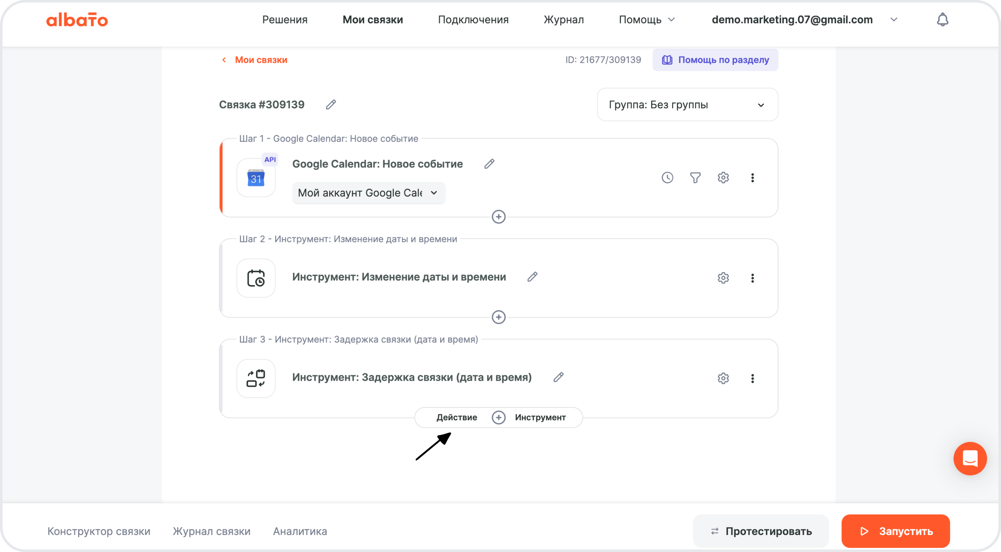Expand the Мой аккаунт Google Calendar dropdown
Viewport: 1001px width, 552px height.
click(368, 193)
